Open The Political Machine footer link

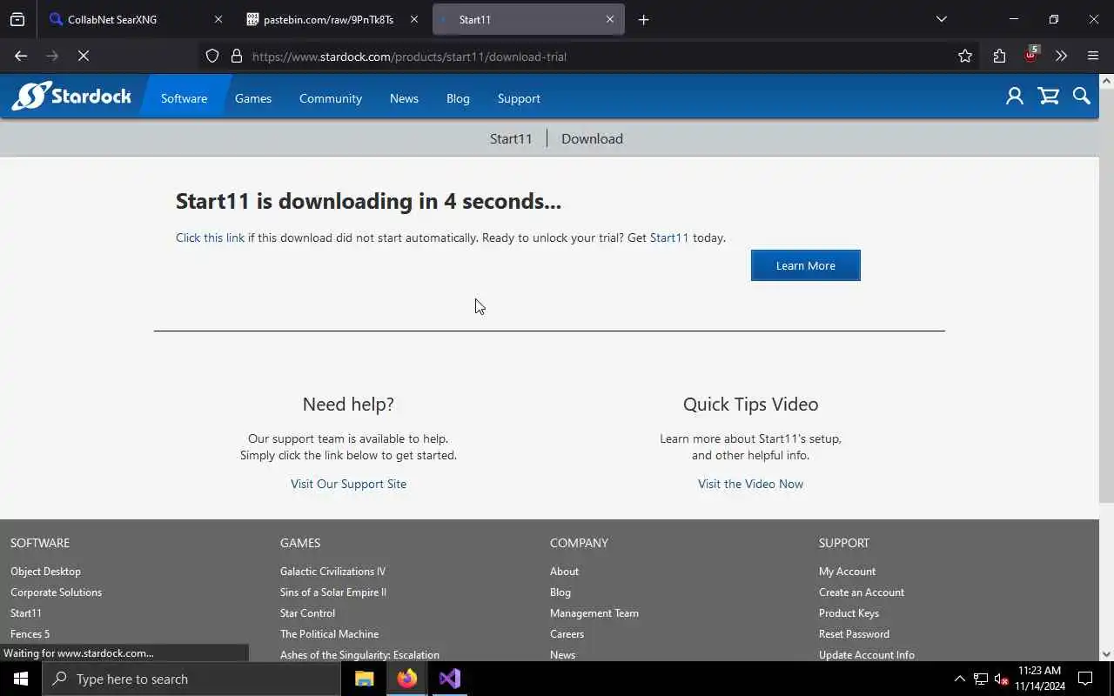[329, 634]
